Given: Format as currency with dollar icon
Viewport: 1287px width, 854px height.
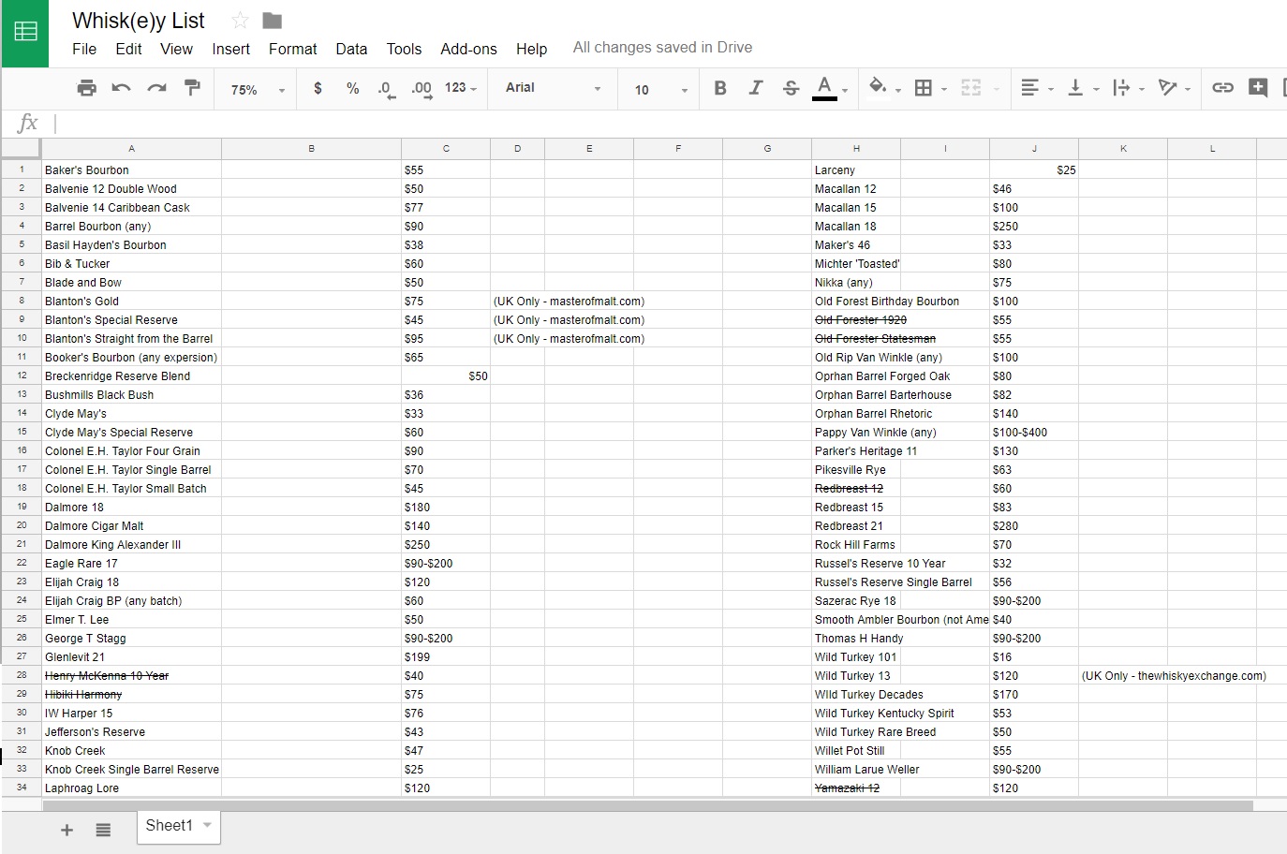Looking at the screenshot, I should pyautogui.click(x=318, y=88).
